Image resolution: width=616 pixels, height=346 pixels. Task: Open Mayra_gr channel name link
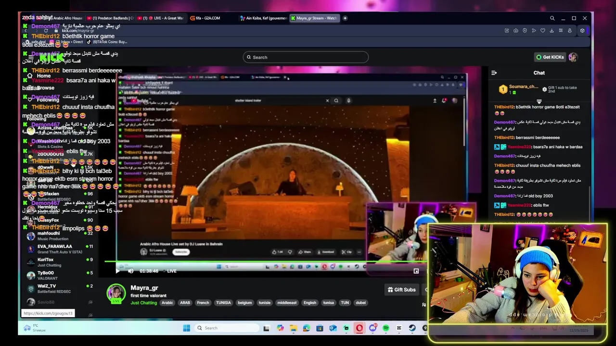(144, 288)
